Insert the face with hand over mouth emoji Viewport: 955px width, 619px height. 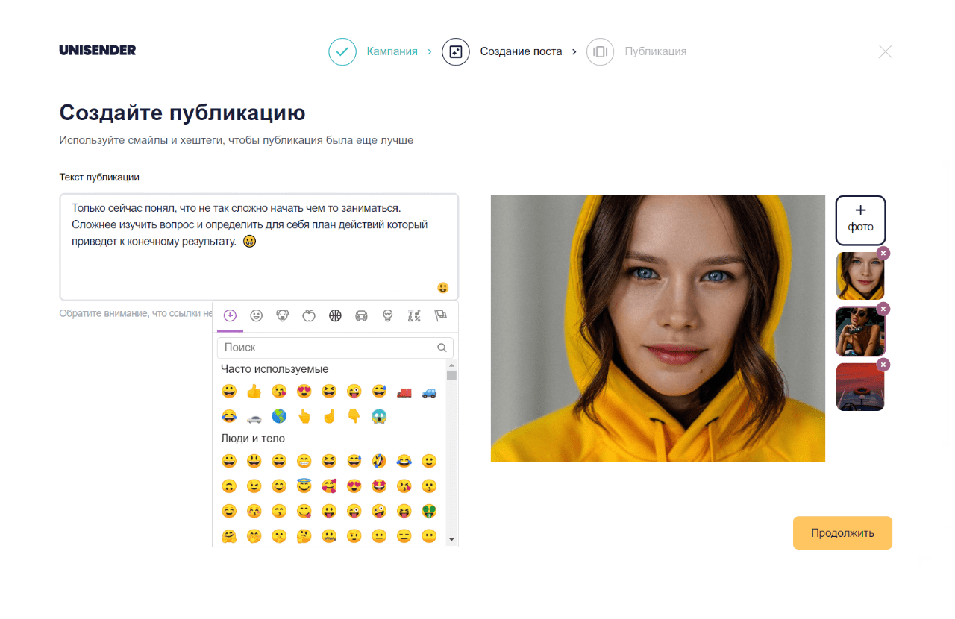click(x=254, y=536)
